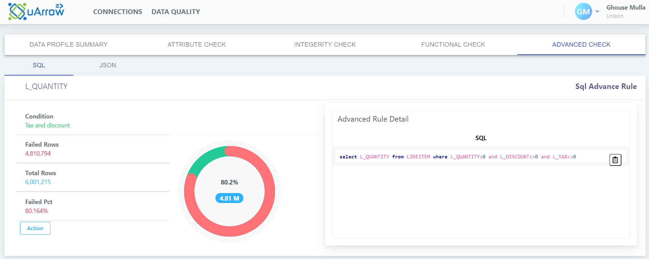Switch to DATA PROFILE SUMMARY tab

point(69,45)
